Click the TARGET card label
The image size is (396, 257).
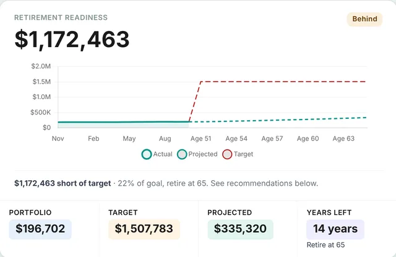tap(123, 212)
